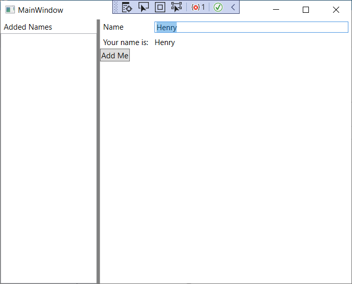The height and width of the screenshot is (284, 352).
Task: Minimize the MainWindow window
Action: [x=276, y=10]
